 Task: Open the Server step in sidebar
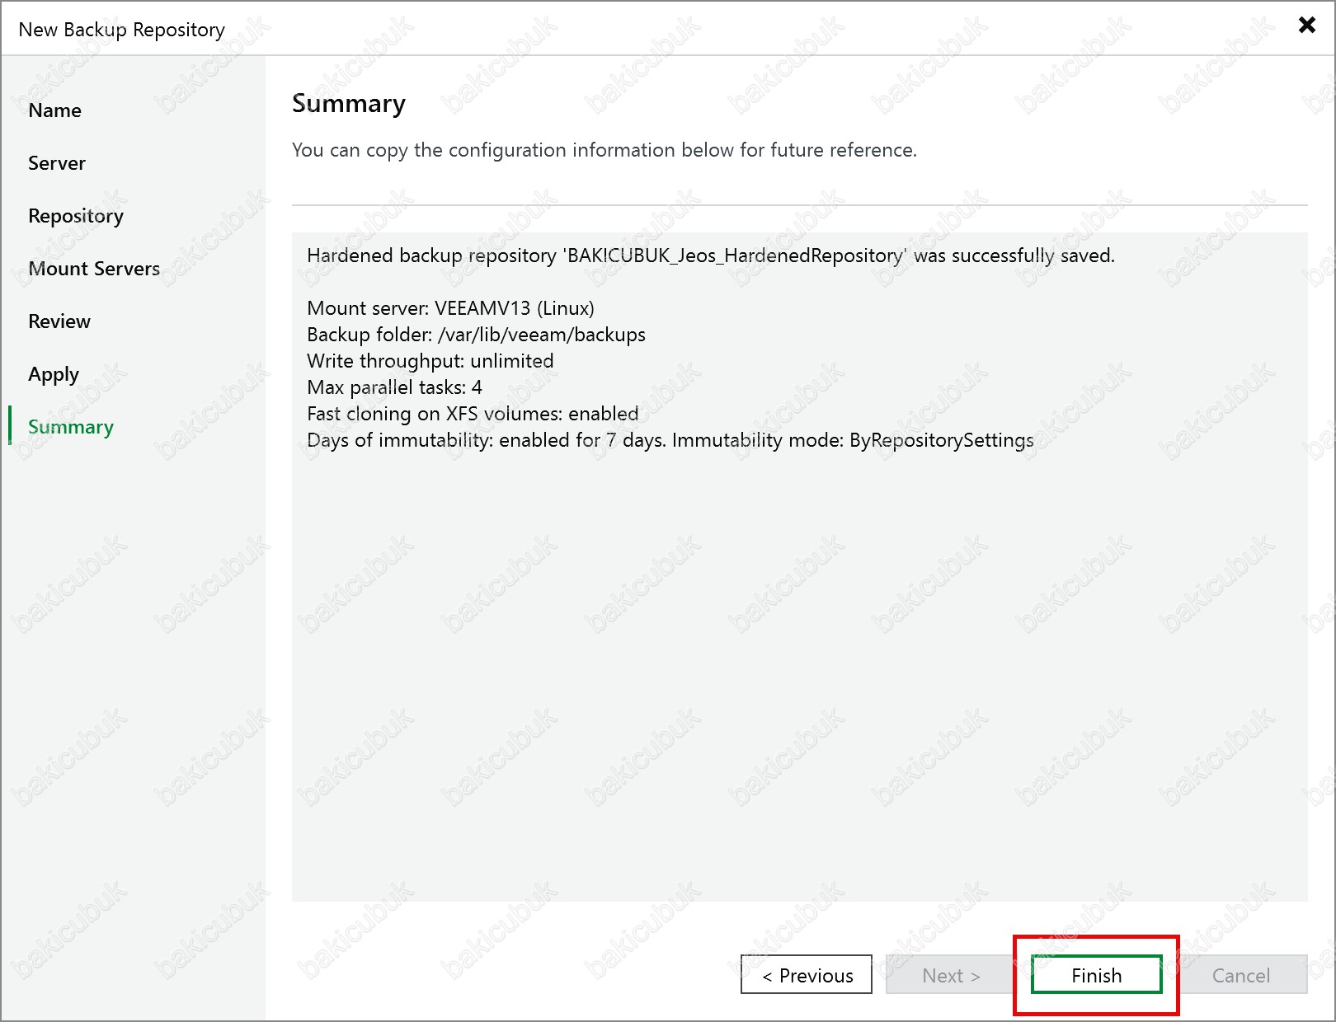click(57, 163)
